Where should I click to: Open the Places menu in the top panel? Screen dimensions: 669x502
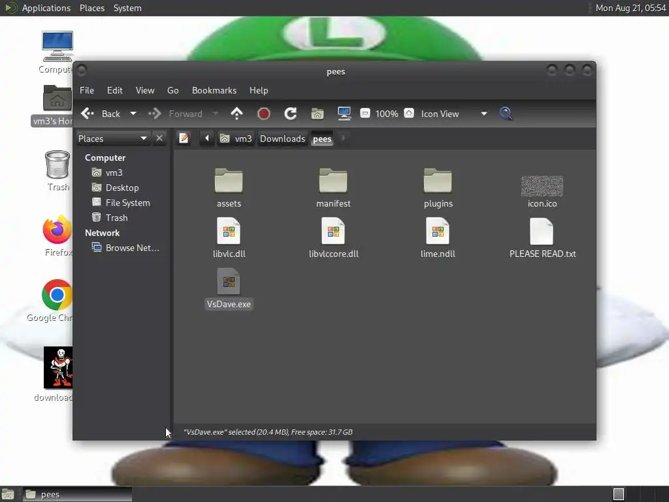pos(92,8)
